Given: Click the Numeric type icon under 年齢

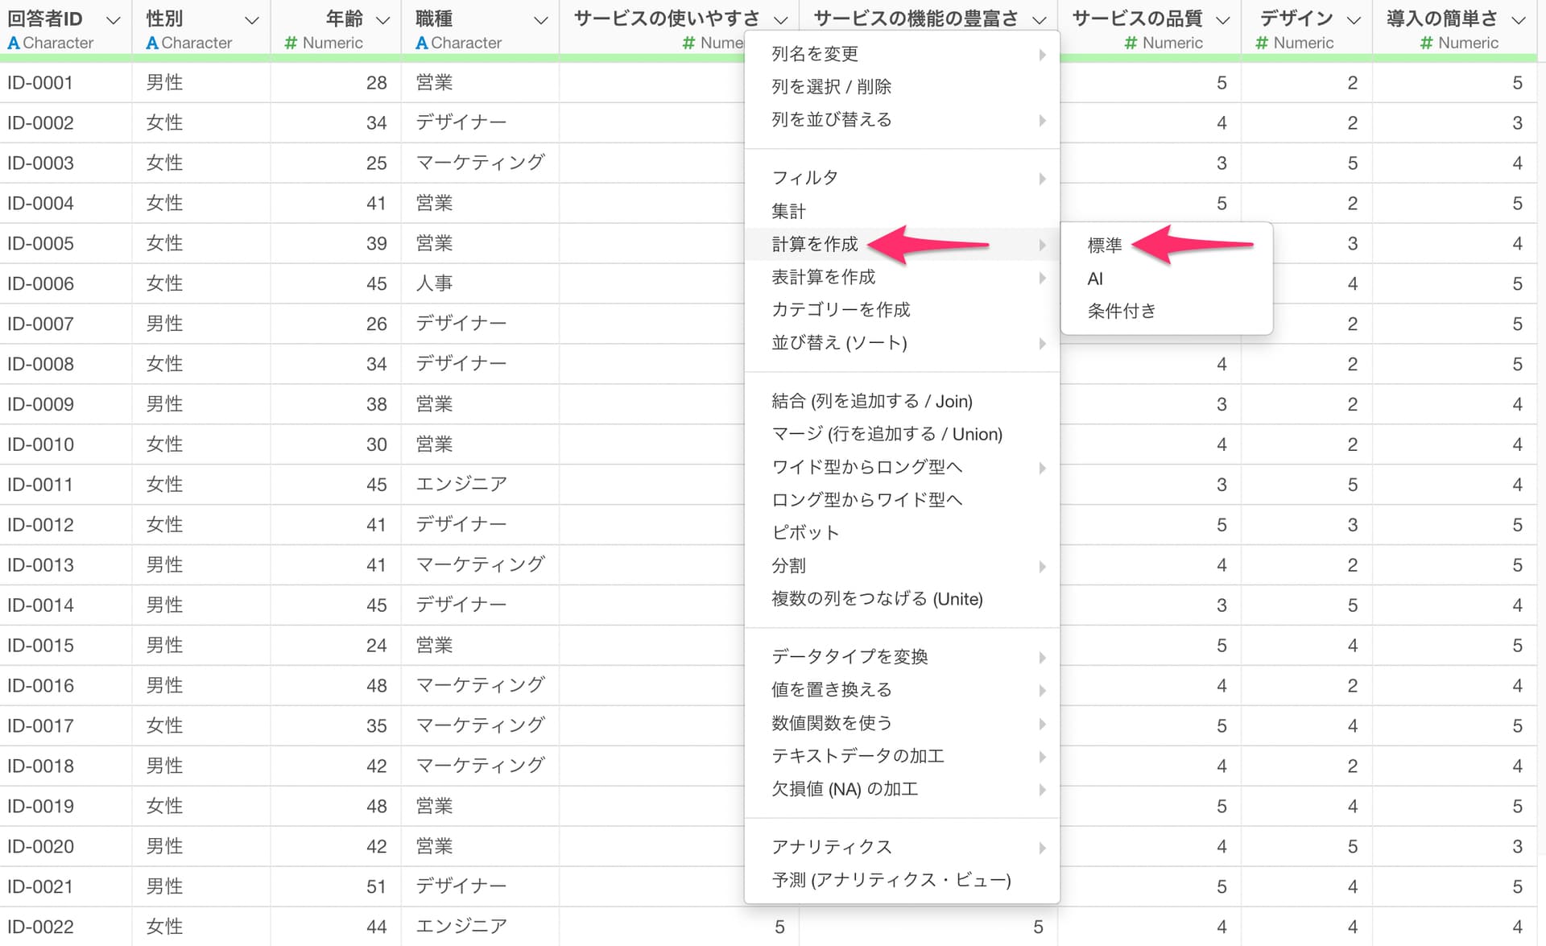Looking at the screenshot, I should point(291,43).
